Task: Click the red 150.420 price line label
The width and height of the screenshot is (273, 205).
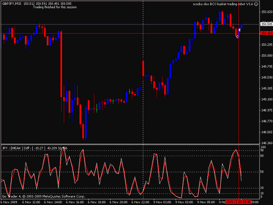Action: pyautogui.click(x=266, y=33)
